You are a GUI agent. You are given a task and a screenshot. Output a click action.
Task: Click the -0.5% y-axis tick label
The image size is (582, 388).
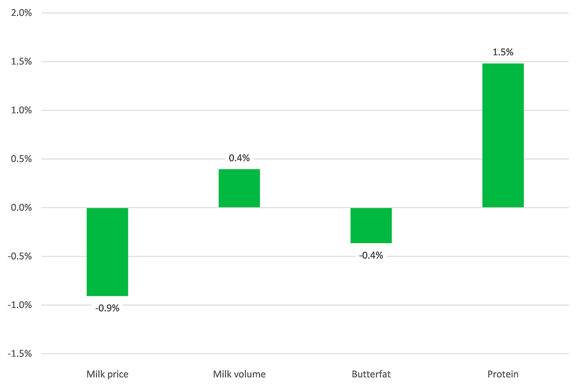(19, 256)
